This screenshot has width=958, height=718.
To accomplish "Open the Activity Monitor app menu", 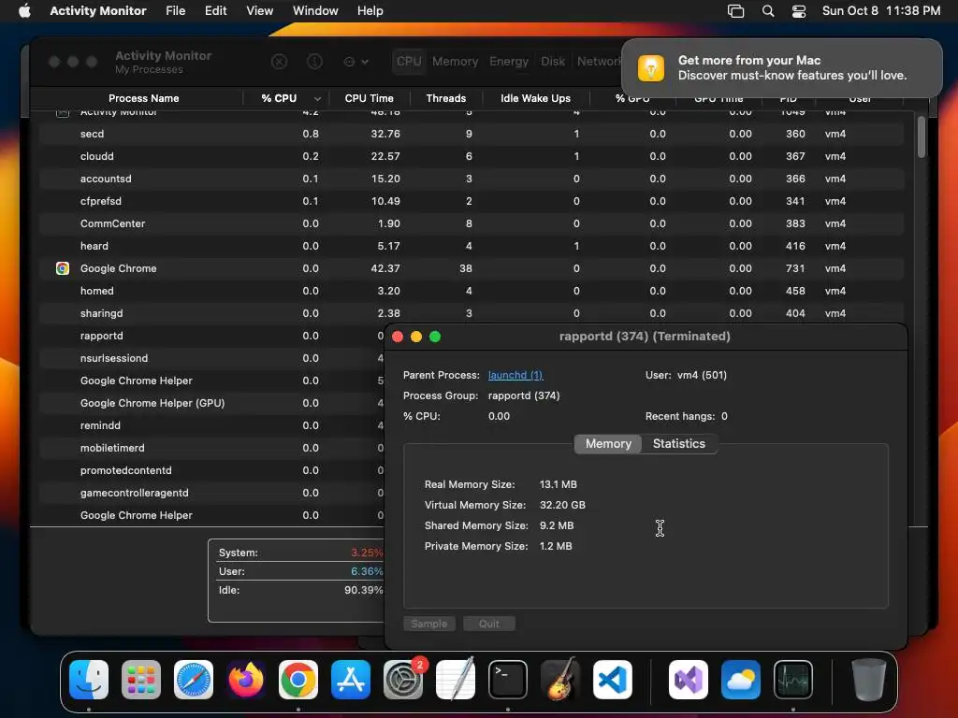I will point(97,11).
